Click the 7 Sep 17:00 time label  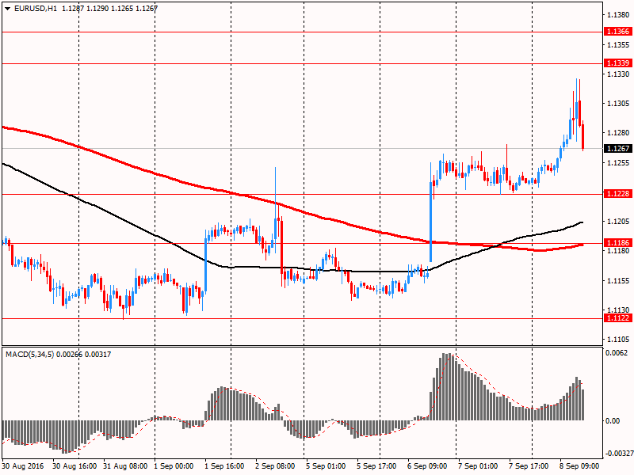tap(529, 466)
